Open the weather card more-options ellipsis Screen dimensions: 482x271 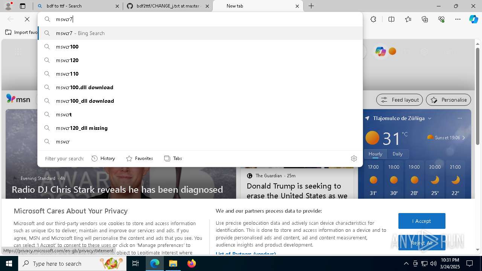pyautogui.click(x=459, y=118)
